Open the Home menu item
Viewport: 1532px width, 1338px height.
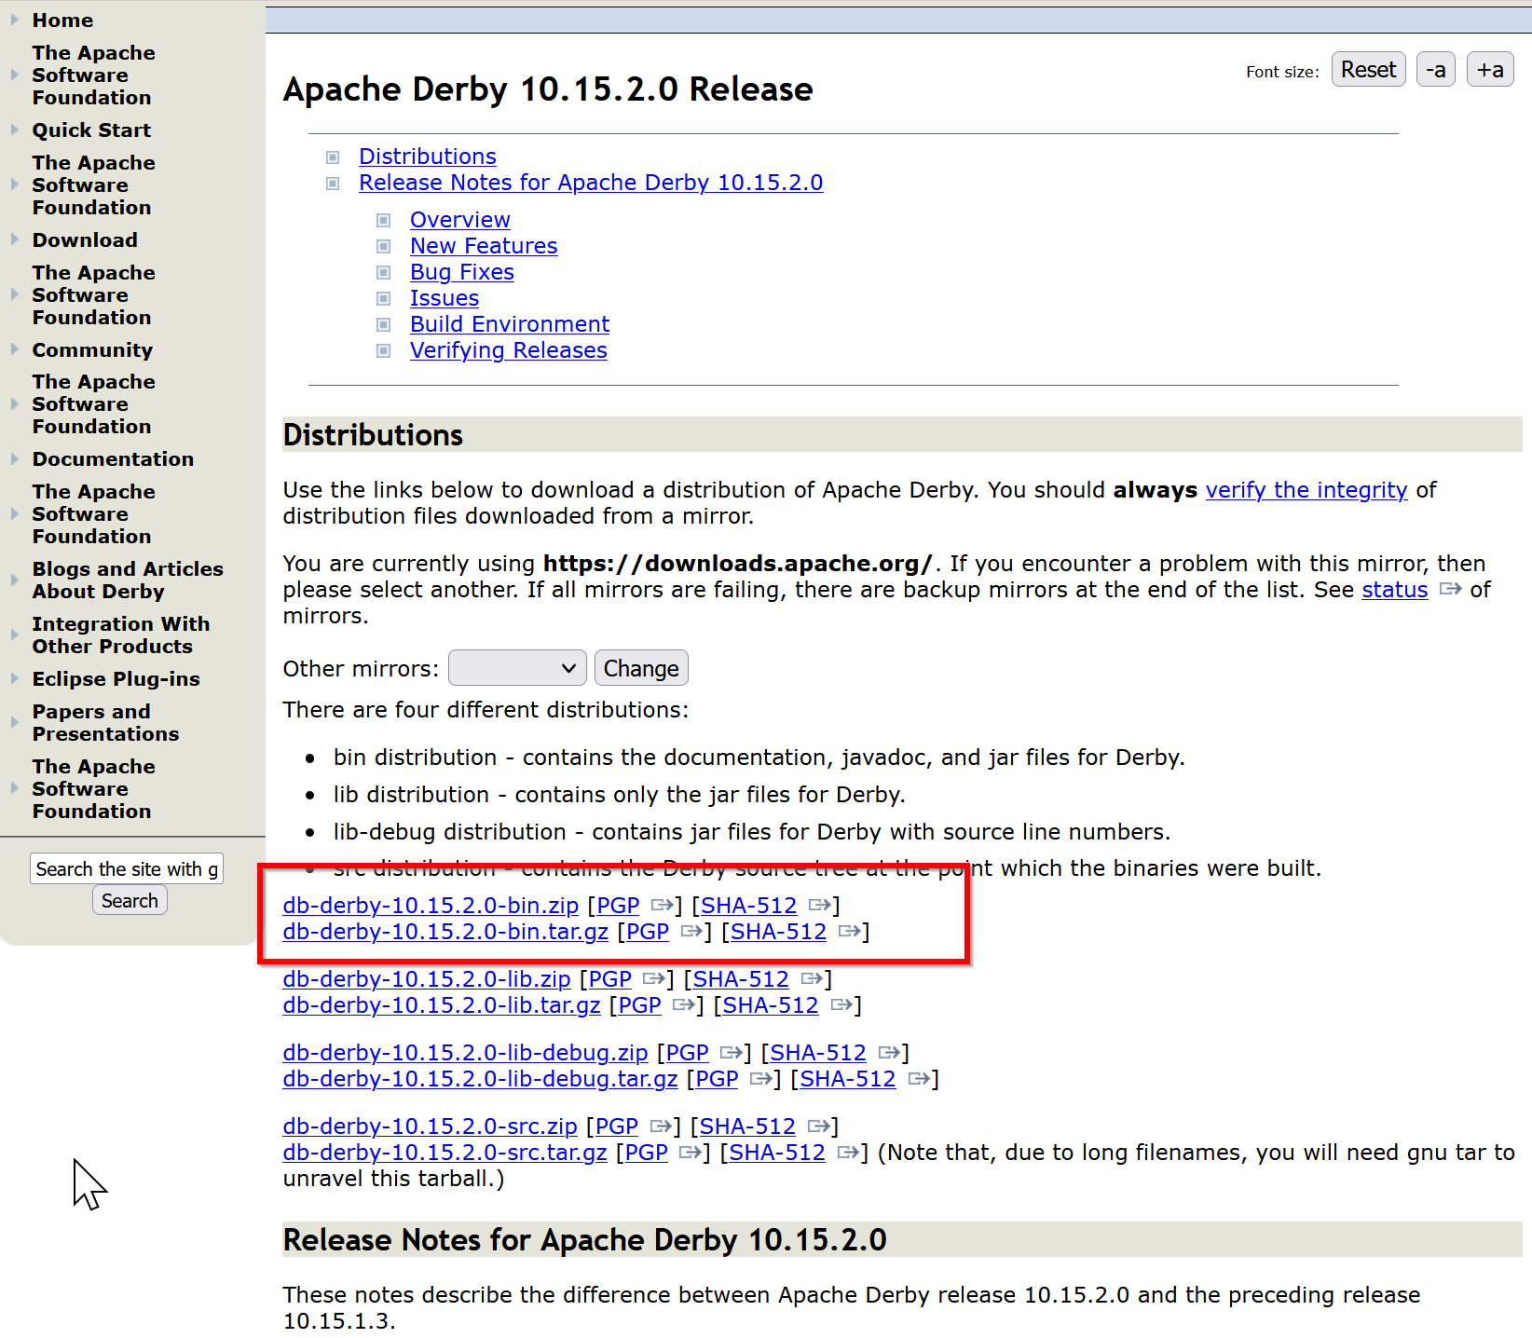click(x=62, y=20)
